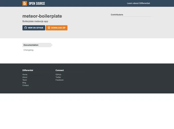Viewport: 174px width, 129px height.
Task: Open the footer Contact link
Action: pos(26,85)
